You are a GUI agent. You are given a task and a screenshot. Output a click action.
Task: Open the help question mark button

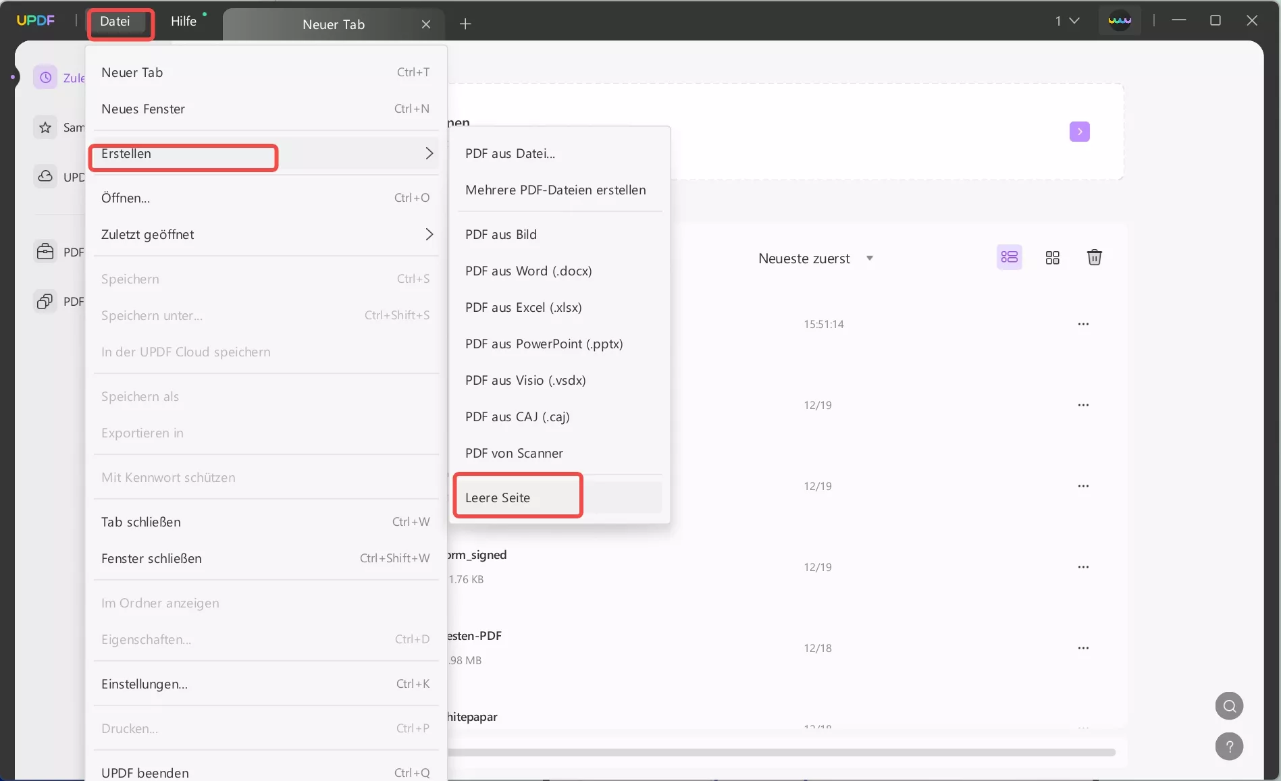pyautogui.click(x=1230, y=747)
